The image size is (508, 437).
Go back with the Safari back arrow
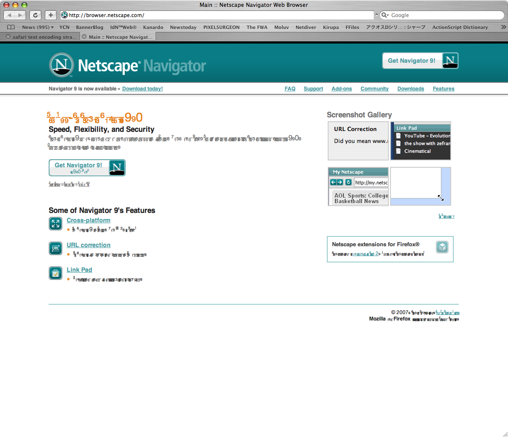[9, 15]
